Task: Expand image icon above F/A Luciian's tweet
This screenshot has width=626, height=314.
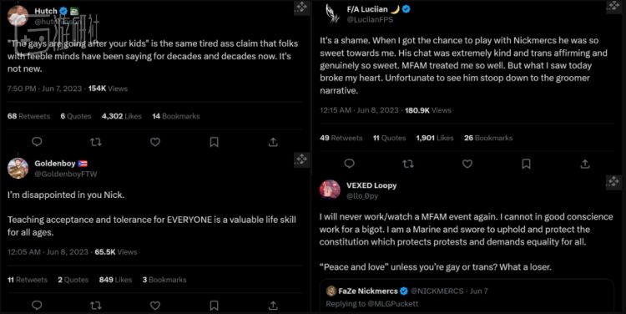Action: [x=613, y=7]
